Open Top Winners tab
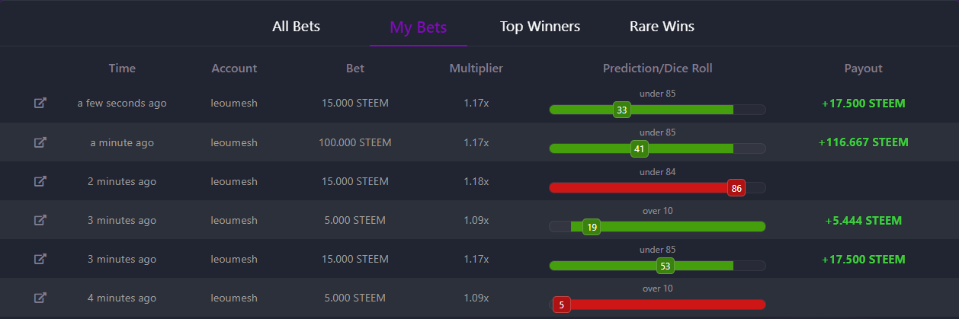 pyautogui.click(x=540, y=27)
